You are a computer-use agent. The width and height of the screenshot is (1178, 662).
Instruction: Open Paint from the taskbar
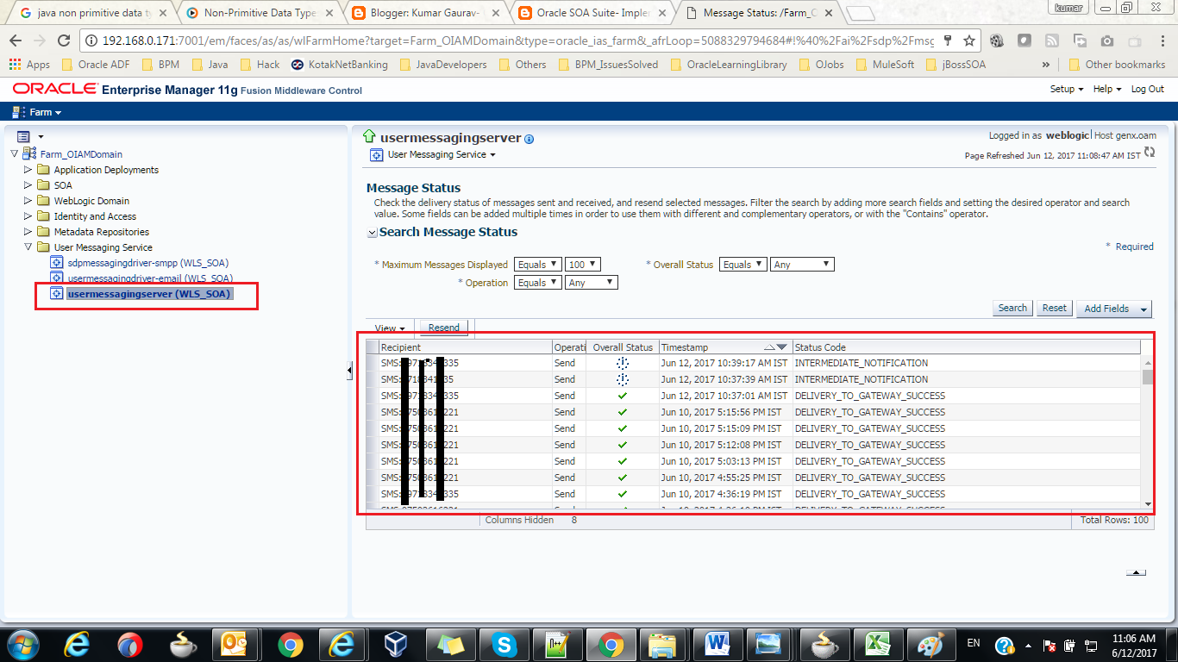click(x=931, y=644)
